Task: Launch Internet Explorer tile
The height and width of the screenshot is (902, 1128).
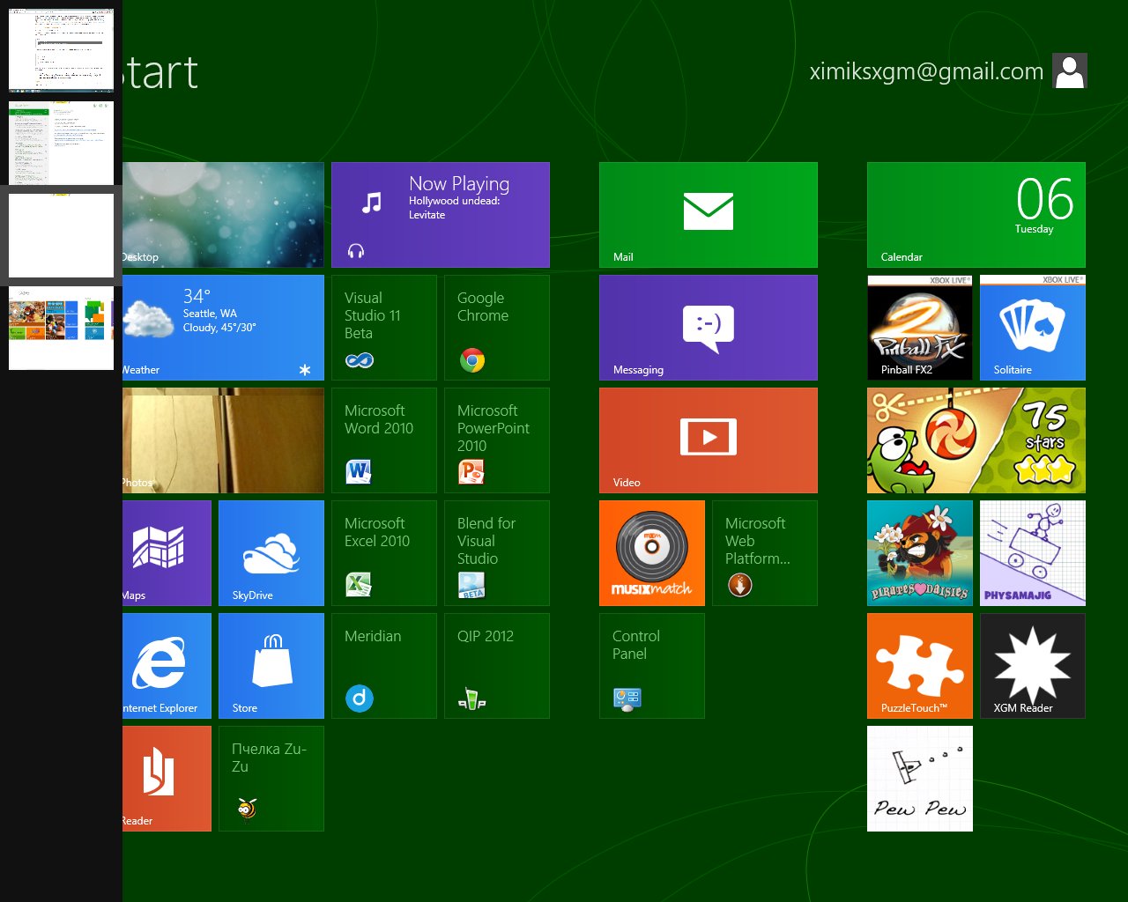Action: click(x=167, y=666)
